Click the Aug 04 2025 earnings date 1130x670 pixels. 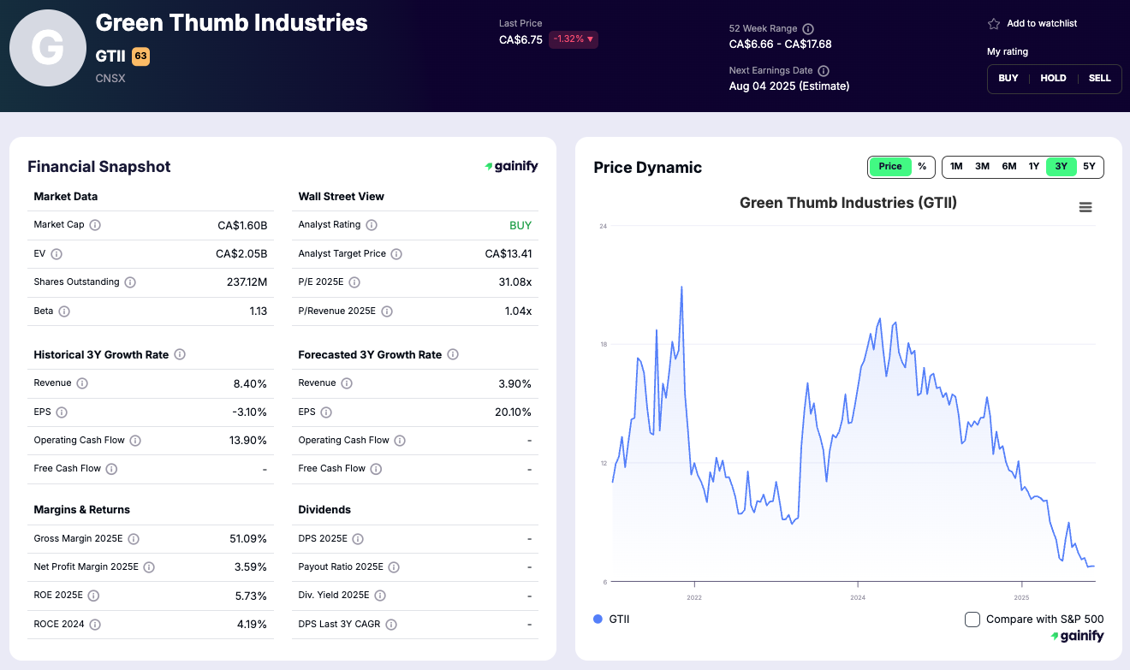click(789, 86)
